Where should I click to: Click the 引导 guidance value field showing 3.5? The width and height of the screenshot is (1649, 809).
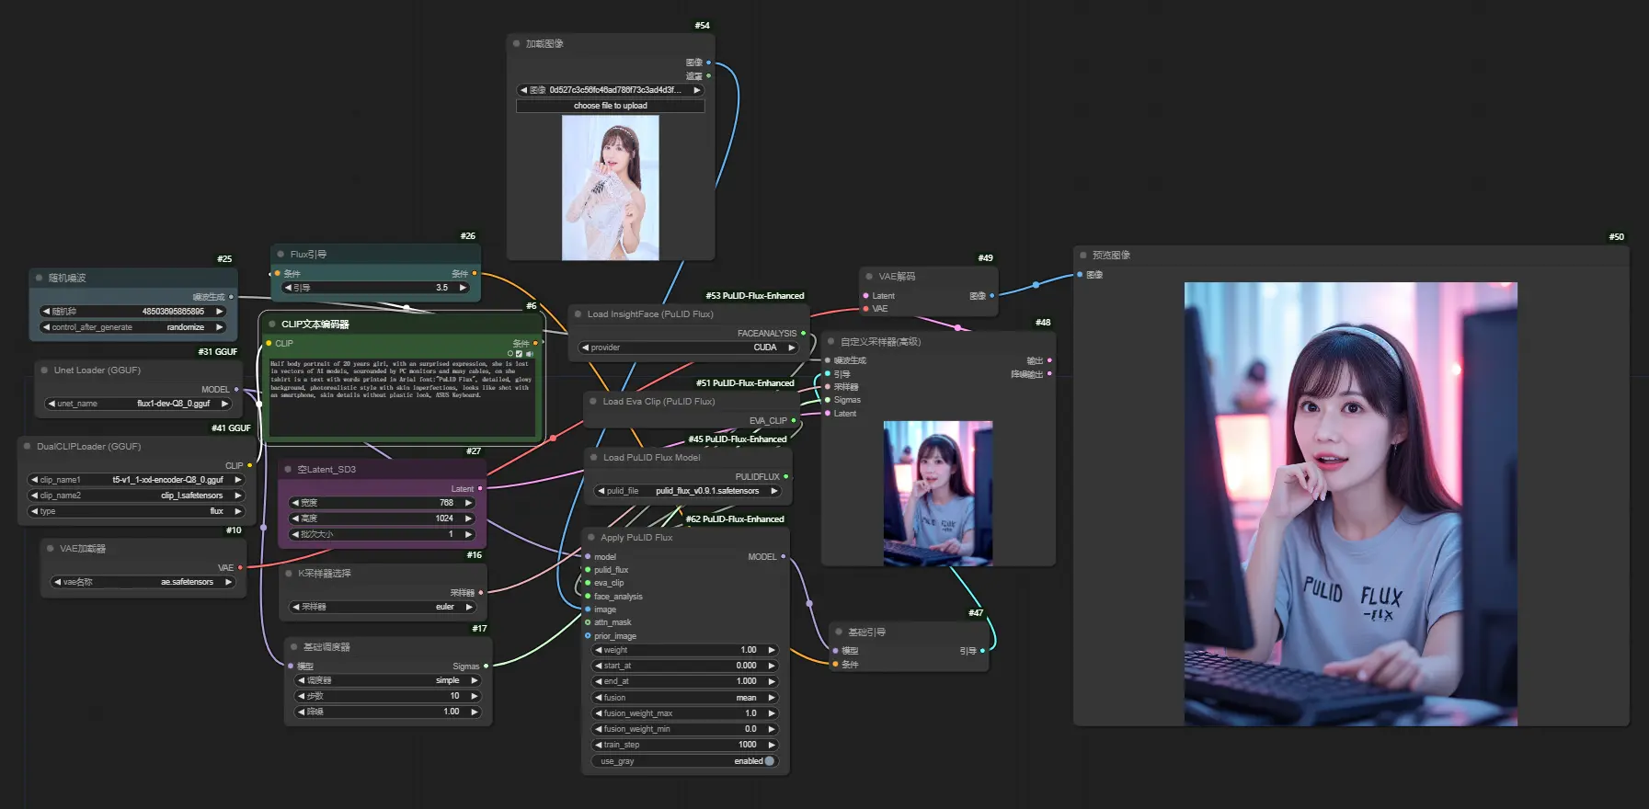pyautogui.click(x=374, y=288)
